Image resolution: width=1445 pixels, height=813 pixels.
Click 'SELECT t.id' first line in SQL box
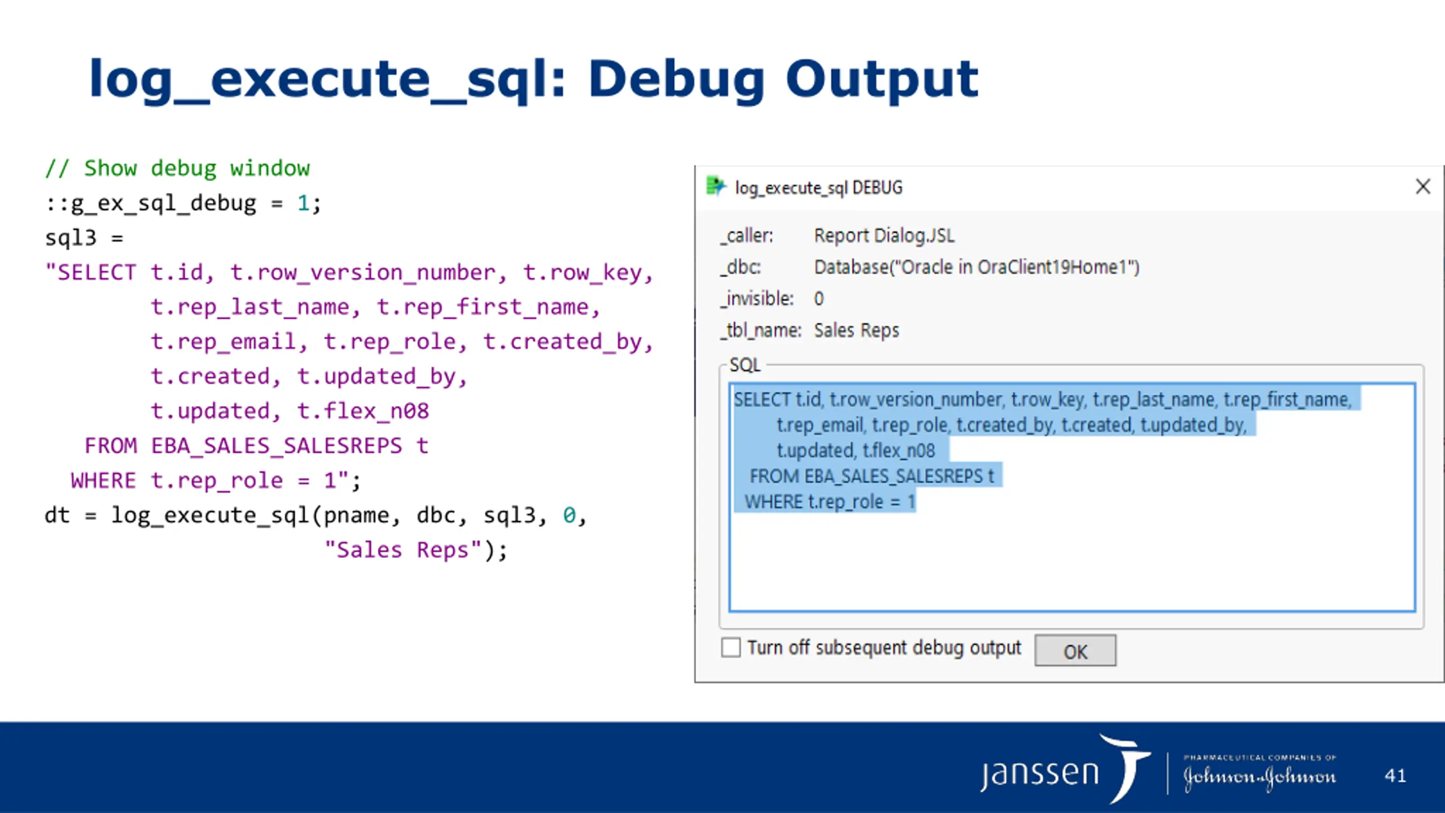[x=1043, y=400]
